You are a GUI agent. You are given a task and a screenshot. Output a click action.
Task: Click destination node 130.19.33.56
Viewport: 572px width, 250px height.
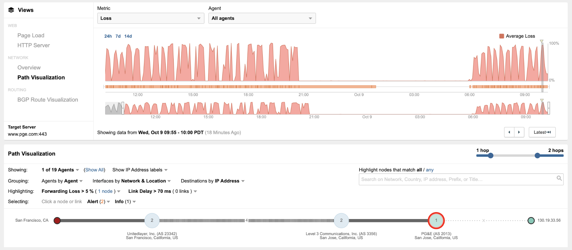pos(531,221)
